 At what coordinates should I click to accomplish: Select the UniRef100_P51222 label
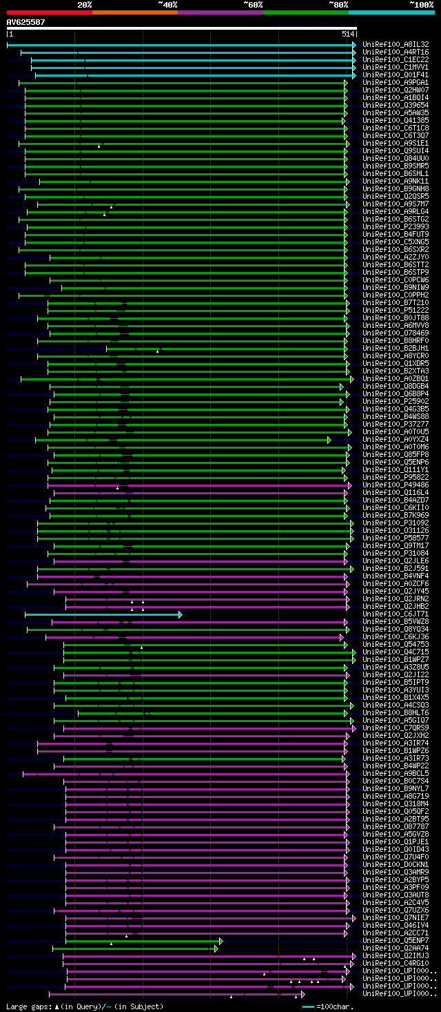(x=396, y=310)
